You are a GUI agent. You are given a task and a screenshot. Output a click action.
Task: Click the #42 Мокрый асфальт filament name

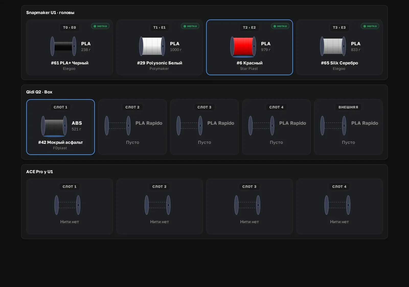pos(61,142)
